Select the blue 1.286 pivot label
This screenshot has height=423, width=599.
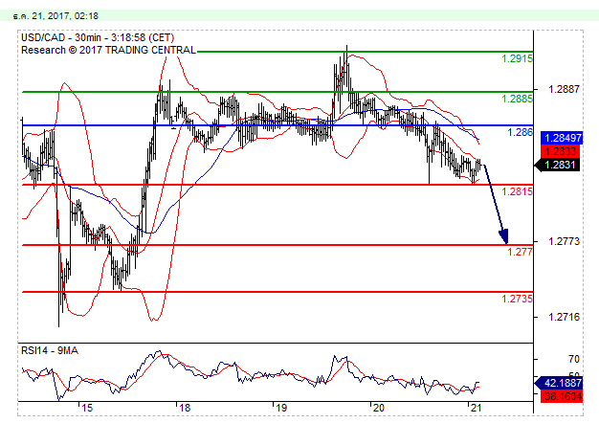pos(520,132)
